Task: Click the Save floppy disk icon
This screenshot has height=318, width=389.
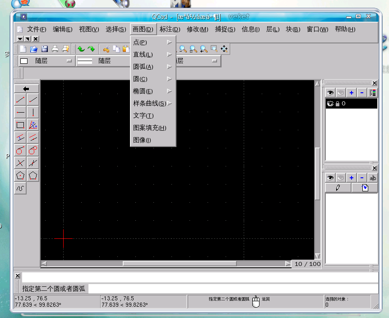Action: tap(44, 49)
